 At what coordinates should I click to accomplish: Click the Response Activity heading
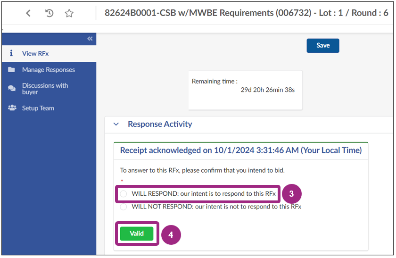pos(160,124)
